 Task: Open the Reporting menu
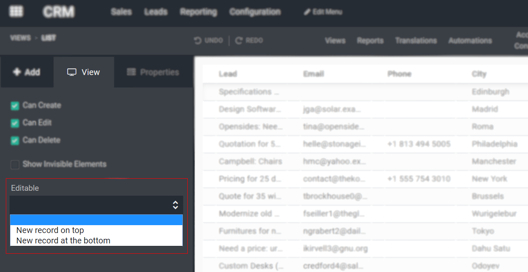coord(198,12)
